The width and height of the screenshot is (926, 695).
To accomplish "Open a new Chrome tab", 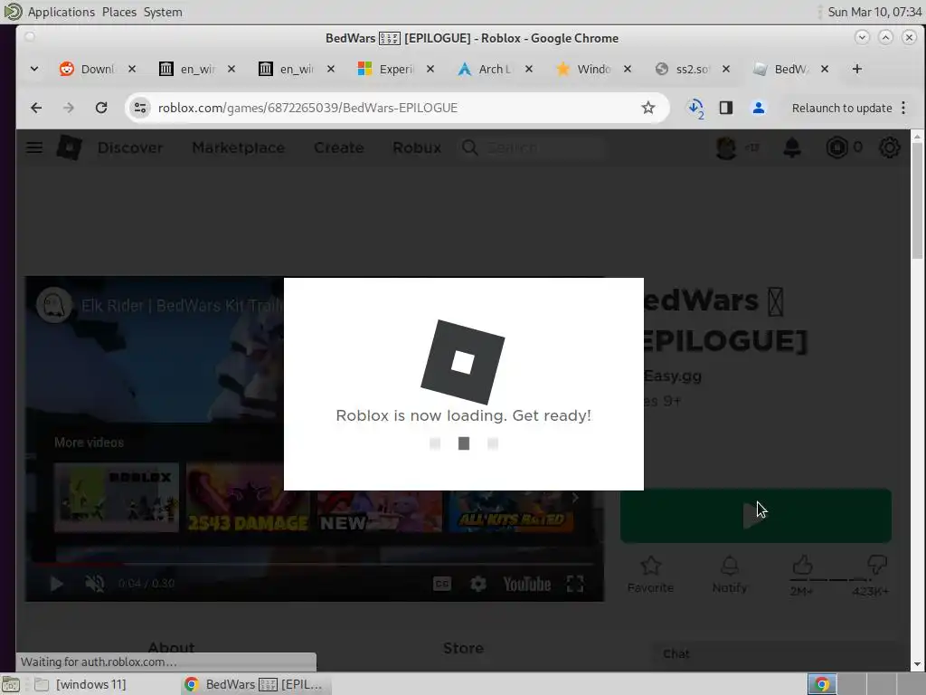I will [857, 69].
